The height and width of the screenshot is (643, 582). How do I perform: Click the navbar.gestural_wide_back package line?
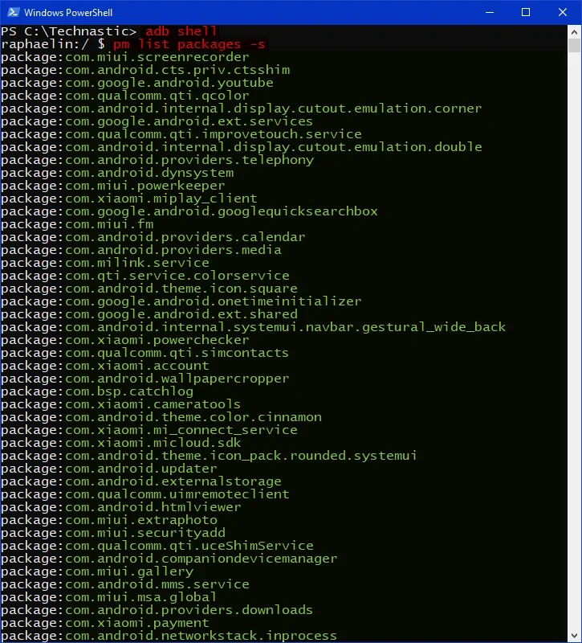(254, 327)
